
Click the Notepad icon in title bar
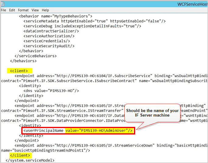point(3,4)
